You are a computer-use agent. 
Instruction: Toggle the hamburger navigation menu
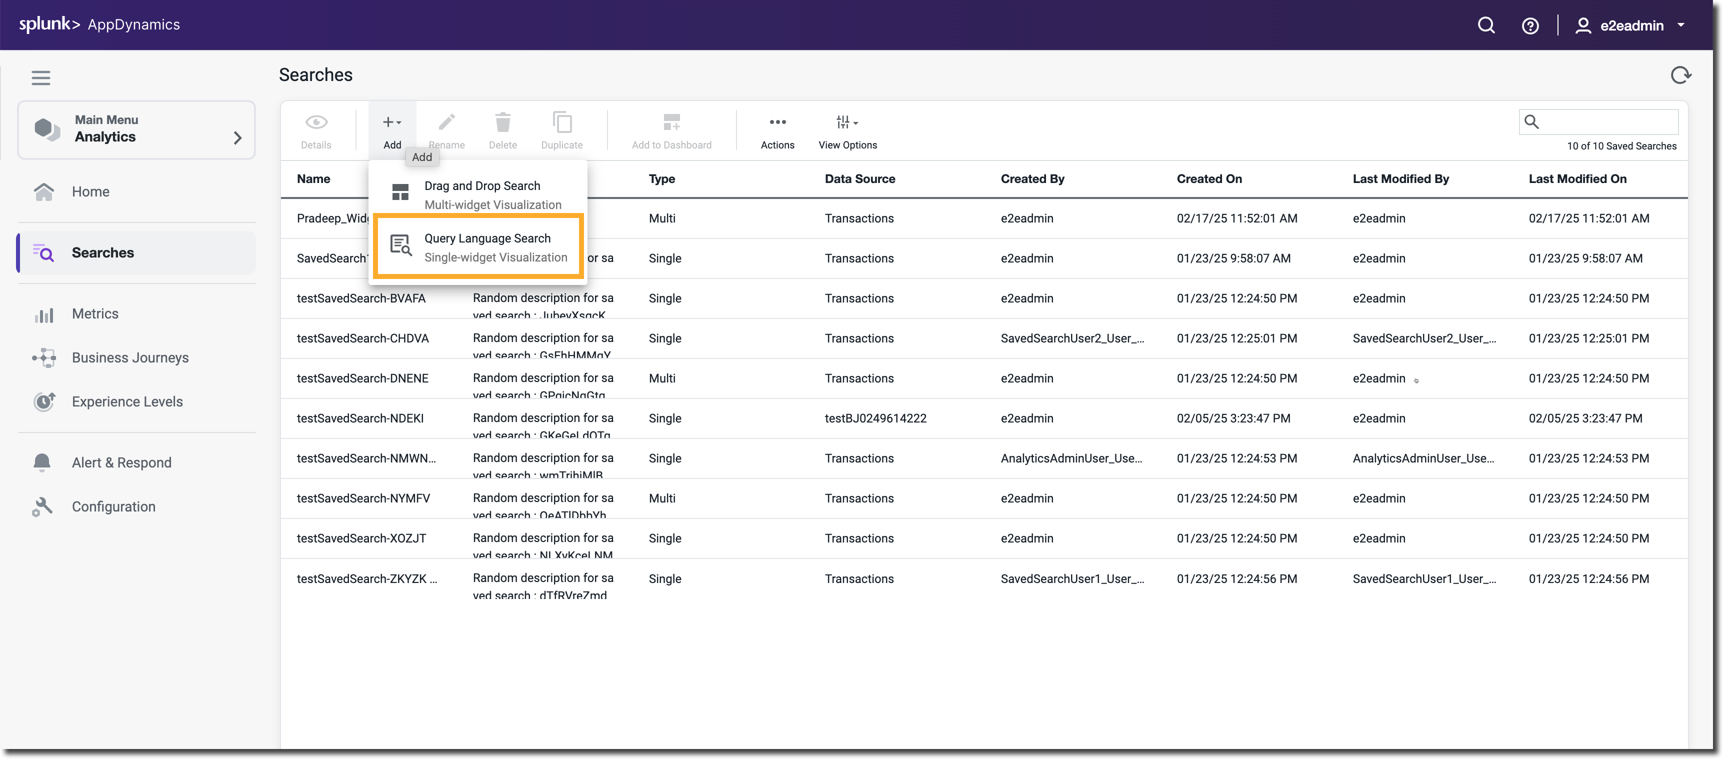pyautogui.click(x=41, y=77)
